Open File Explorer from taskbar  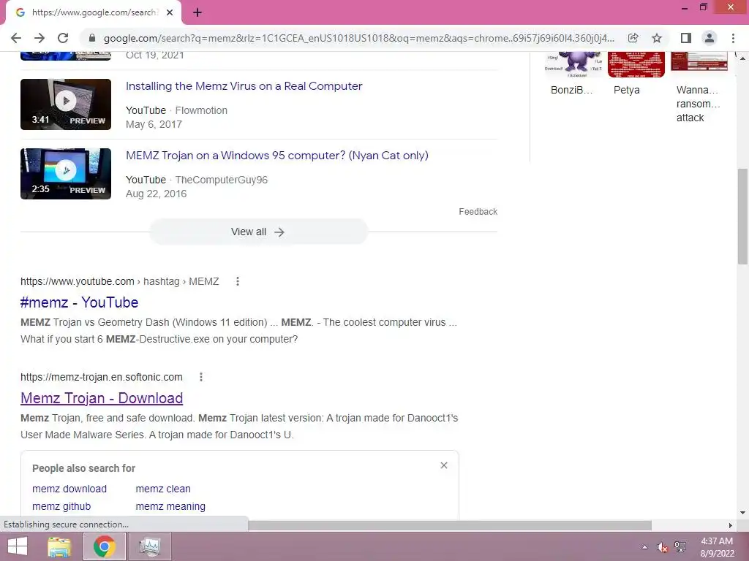pos(59,546)
